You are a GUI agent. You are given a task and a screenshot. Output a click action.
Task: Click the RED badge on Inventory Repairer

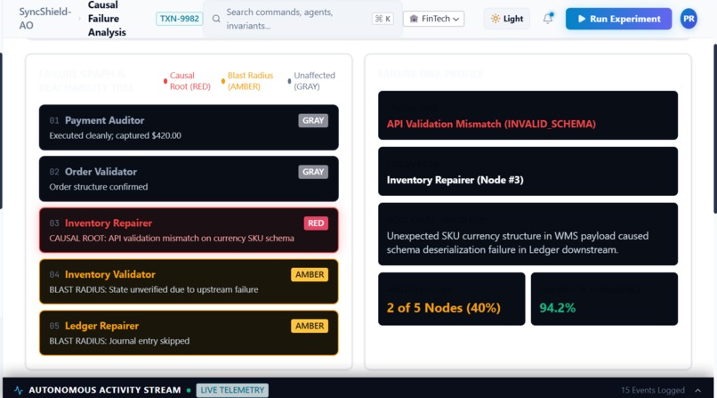pos(316,223)
